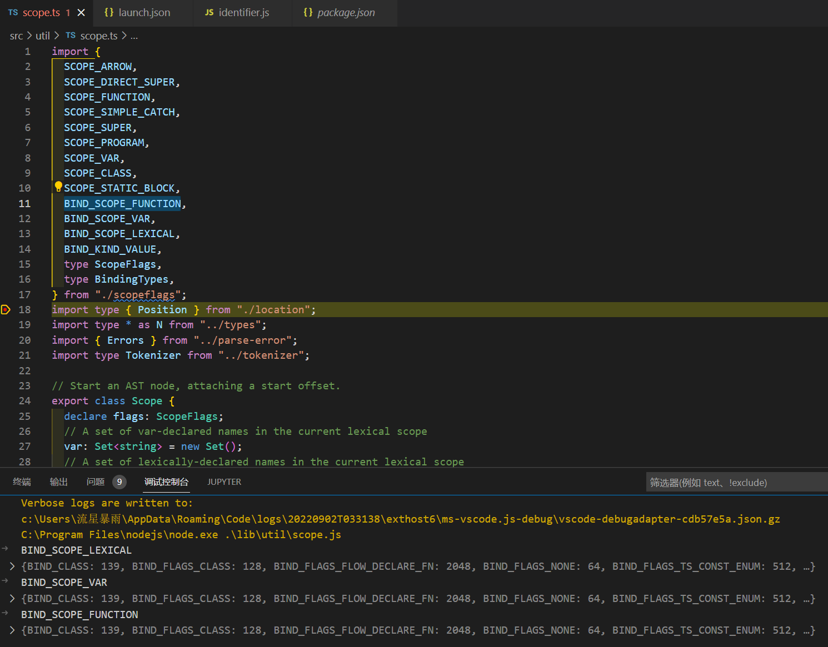Expand the object under BIND_SCOPE_VAR output
Screen dimensions: 828x647
(12, 599)
